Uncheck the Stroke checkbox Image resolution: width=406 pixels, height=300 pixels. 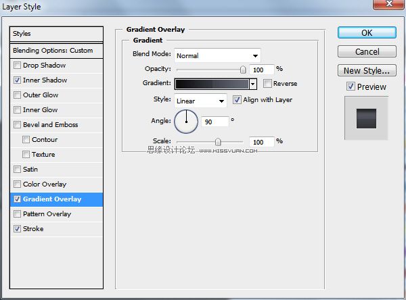click(x=17, y=229)
